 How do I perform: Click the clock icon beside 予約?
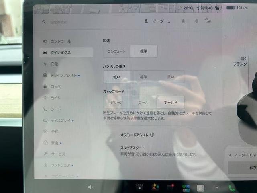tap(45, 131)
